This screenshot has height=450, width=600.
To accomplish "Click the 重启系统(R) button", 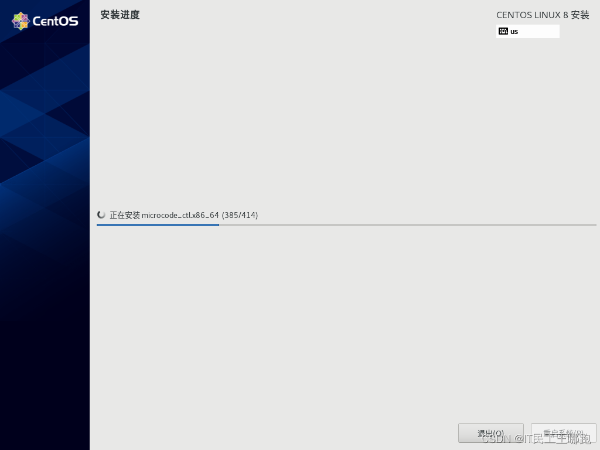I will [x=564, y=434].
